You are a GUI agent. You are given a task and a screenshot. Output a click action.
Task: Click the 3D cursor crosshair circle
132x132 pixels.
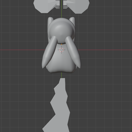click(61, 50)
